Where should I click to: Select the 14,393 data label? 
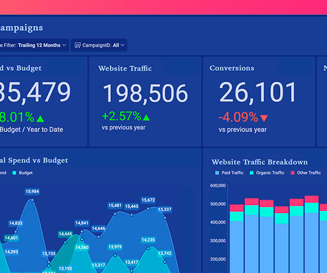point(11,252)
